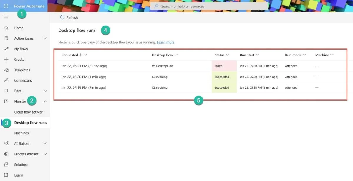Click the Connectors plug icon
Screen dimensions: 353x181
click(6, 80)
